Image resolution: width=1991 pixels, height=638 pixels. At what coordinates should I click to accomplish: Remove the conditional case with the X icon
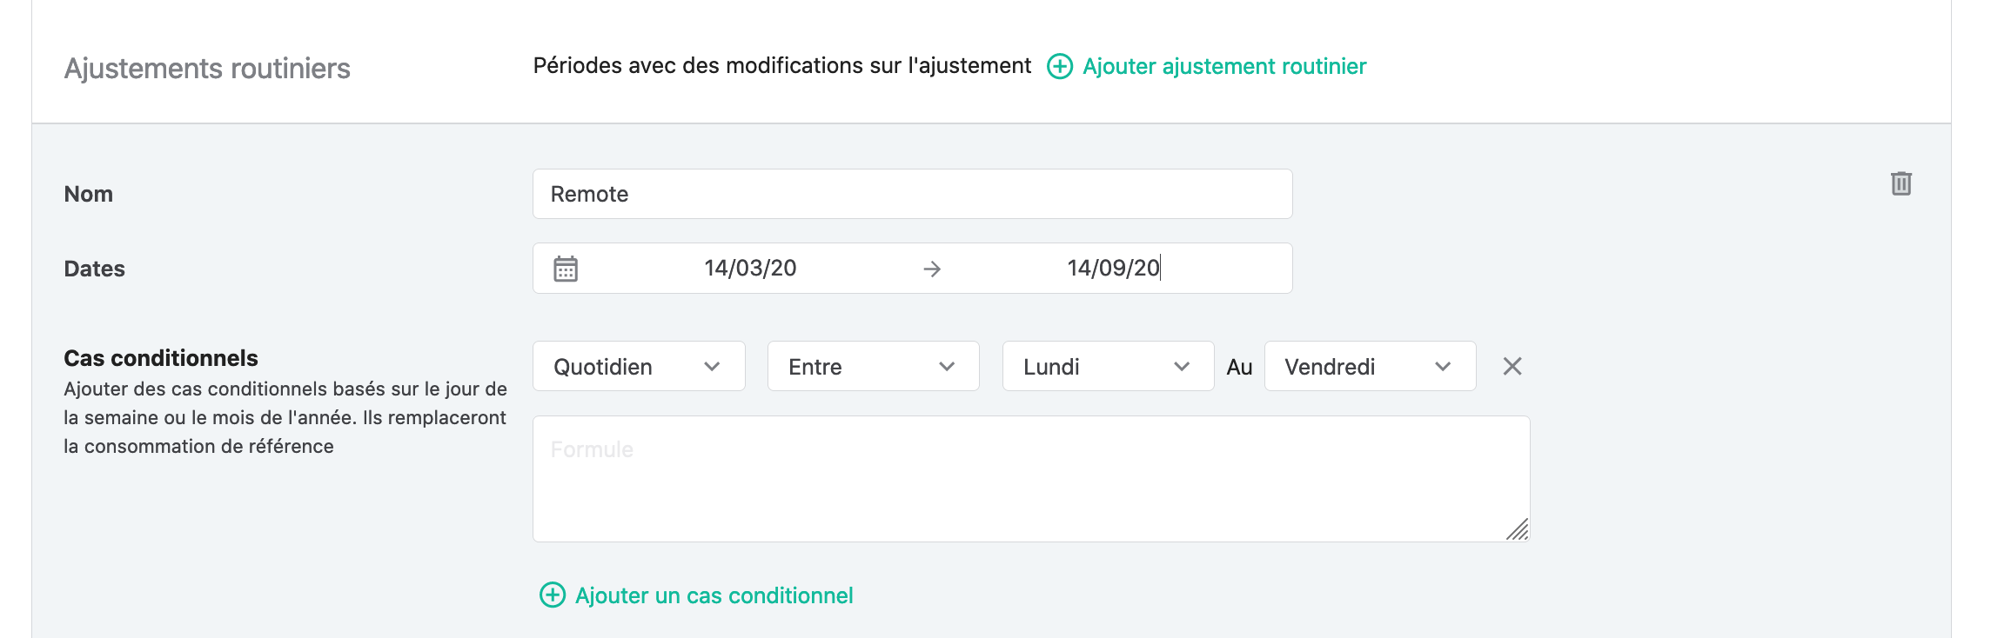click(x=1512, y=367)
